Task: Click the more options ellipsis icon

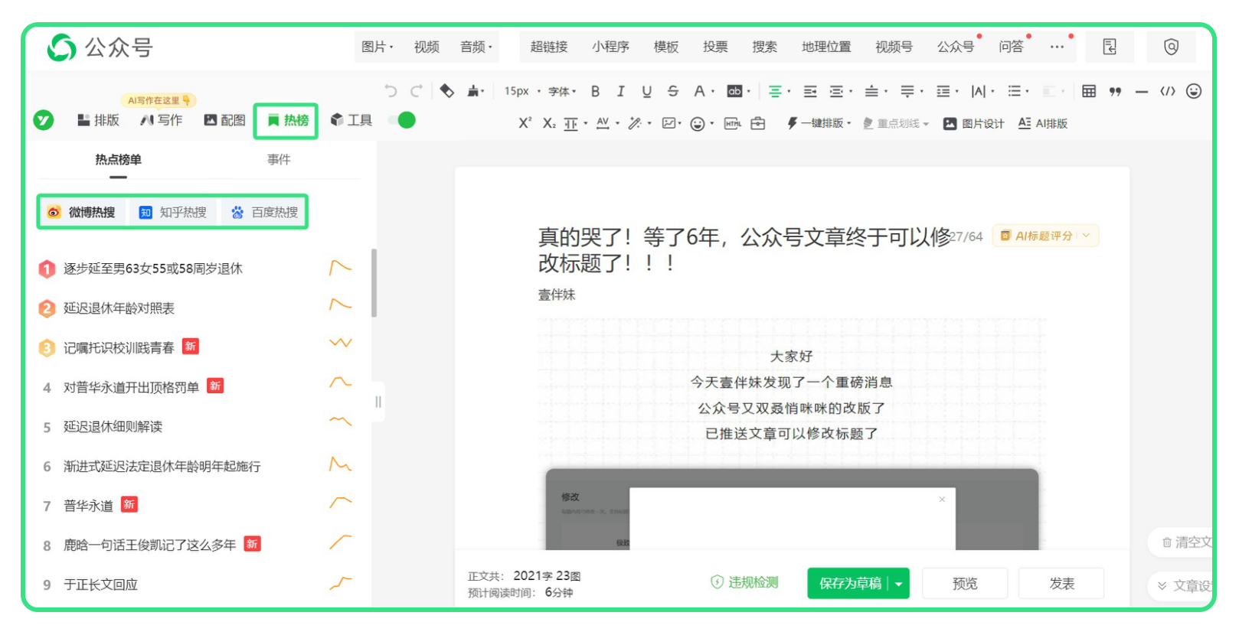Action: tap(1057, 47)
